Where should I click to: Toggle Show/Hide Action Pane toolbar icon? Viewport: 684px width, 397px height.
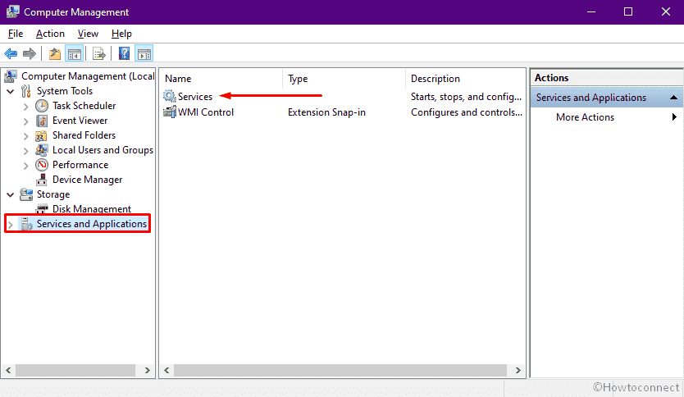pyautogui.click(x=144, y=53)
